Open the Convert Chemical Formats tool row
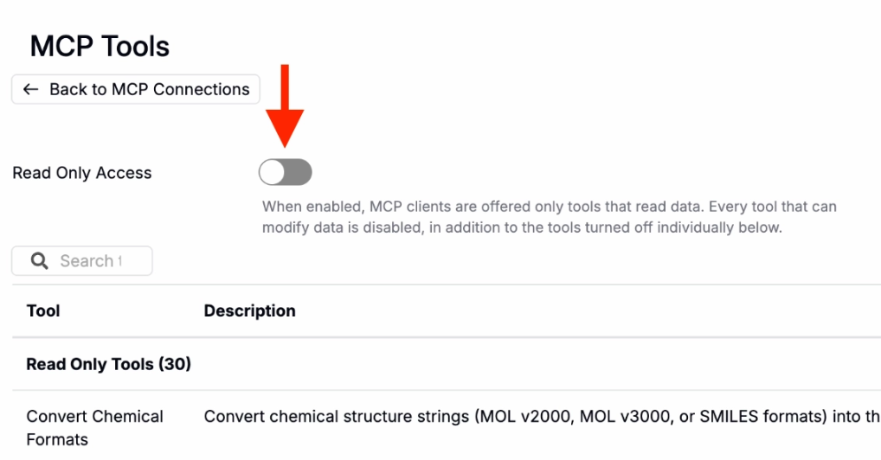881x460 pixels. 447,427
